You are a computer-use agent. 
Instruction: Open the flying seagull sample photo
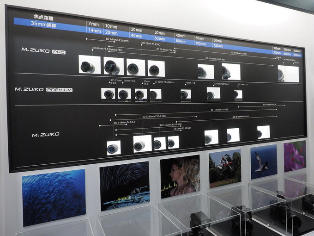264,162
